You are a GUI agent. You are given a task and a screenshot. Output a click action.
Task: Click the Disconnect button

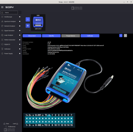32,36
